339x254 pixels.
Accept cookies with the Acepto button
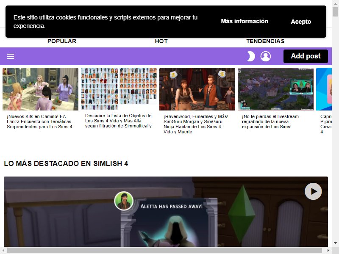click(x=301, y=22)
